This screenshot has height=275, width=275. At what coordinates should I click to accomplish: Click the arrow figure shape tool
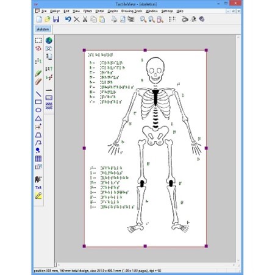pyautogui.click(x=38, y=127)
